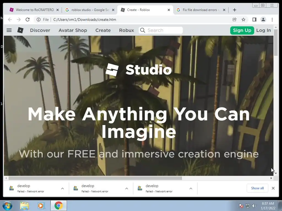Click the Roblox logo in navbar
This screenshot has width=282, height=211.
20,30
